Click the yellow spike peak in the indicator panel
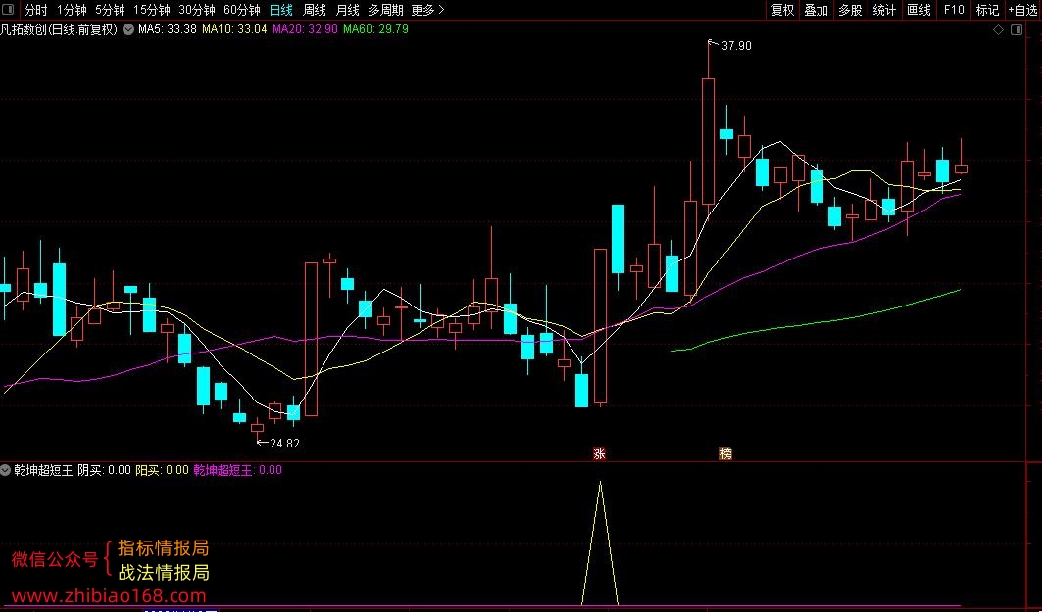This screenshot has height=612, width=1042. pos(600,483)
